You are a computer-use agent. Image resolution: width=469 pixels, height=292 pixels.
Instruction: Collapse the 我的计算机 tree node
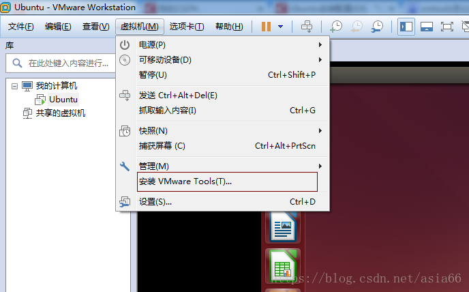(x=14, y=86)
